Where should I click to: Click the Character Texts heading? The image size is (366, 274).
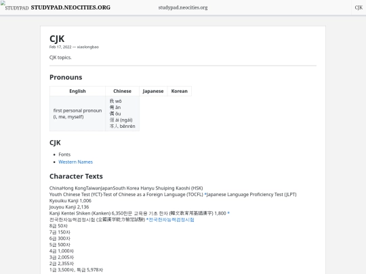[x=76, y=176]
